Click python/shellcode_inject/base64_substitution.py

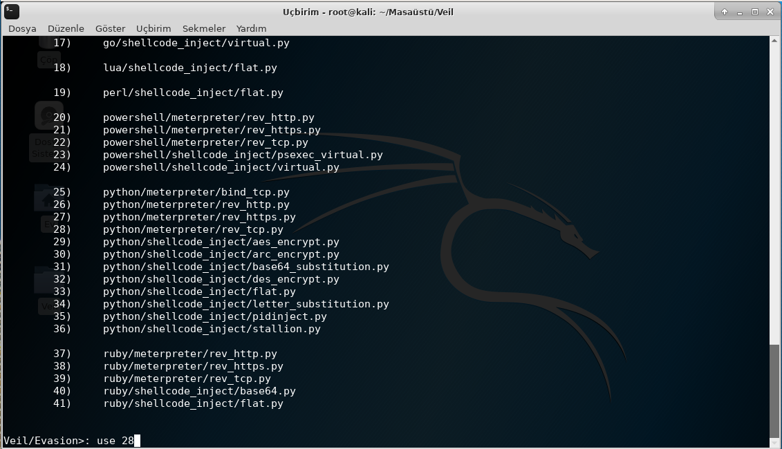(246, 267)
